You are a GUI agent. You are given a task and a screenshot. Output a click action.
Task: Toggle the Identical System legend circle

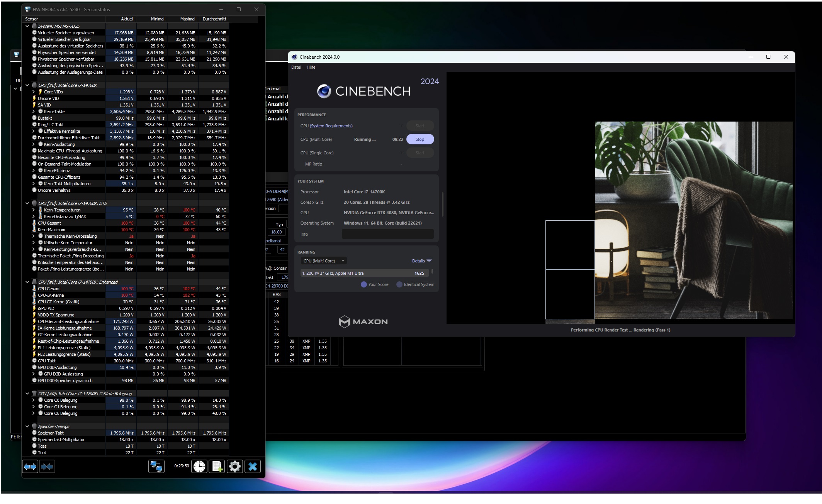coord(399,284)
